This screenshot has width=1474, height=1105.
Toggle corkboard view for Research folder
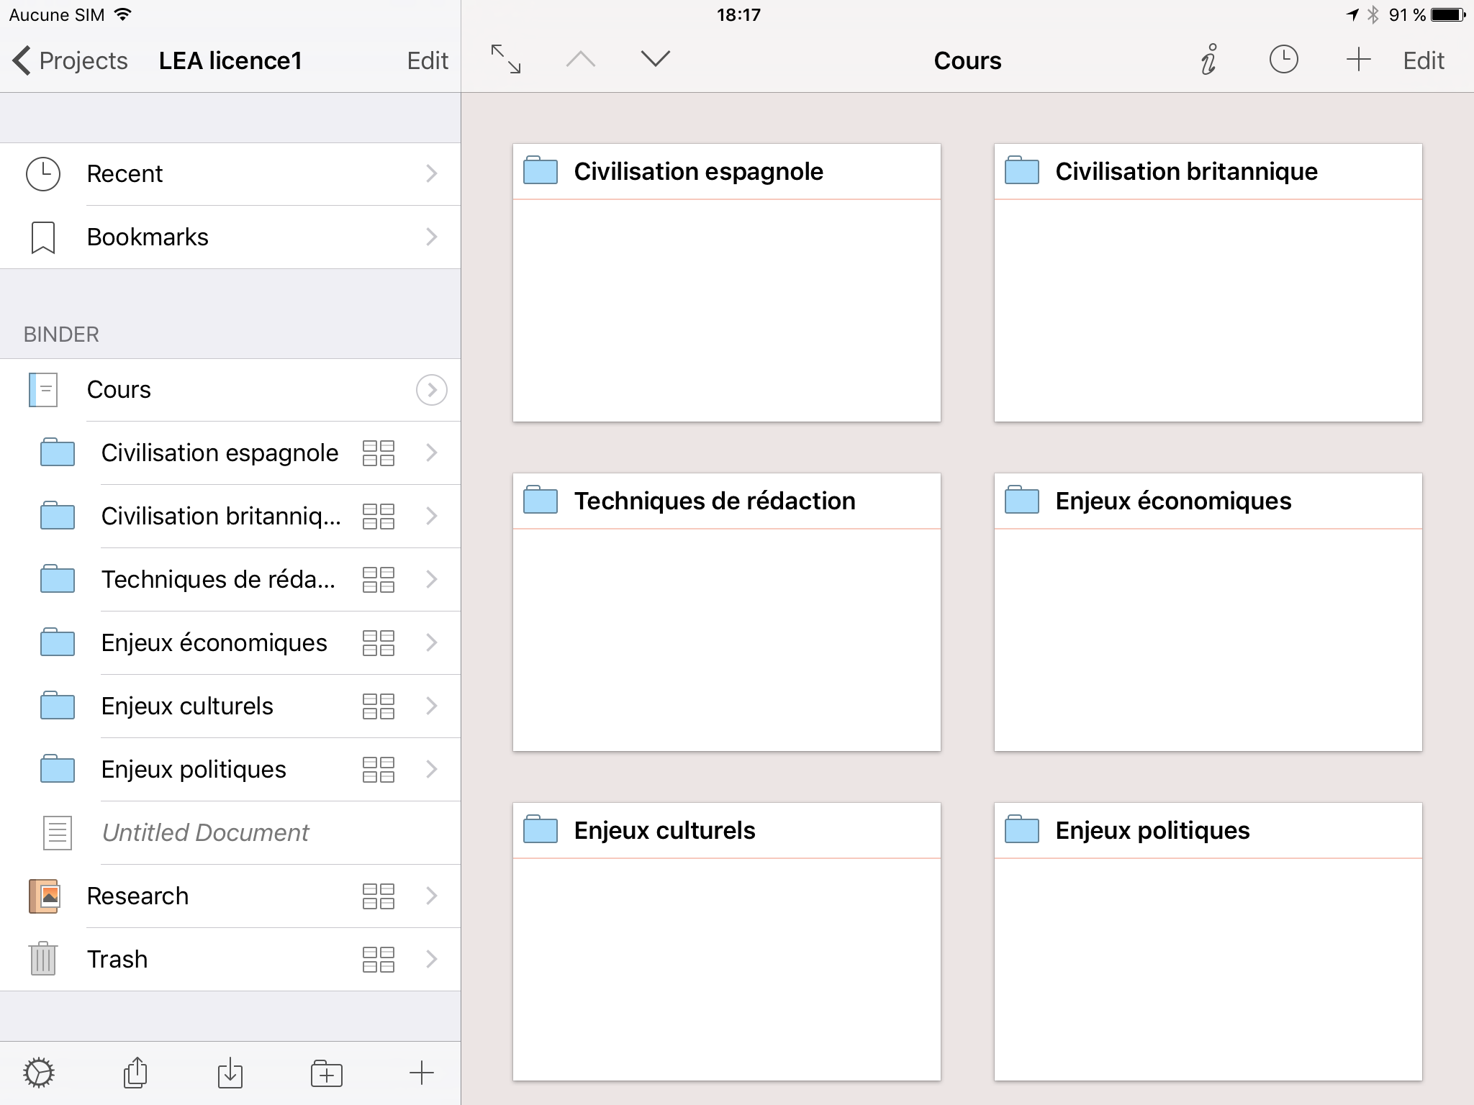(379, 896)
